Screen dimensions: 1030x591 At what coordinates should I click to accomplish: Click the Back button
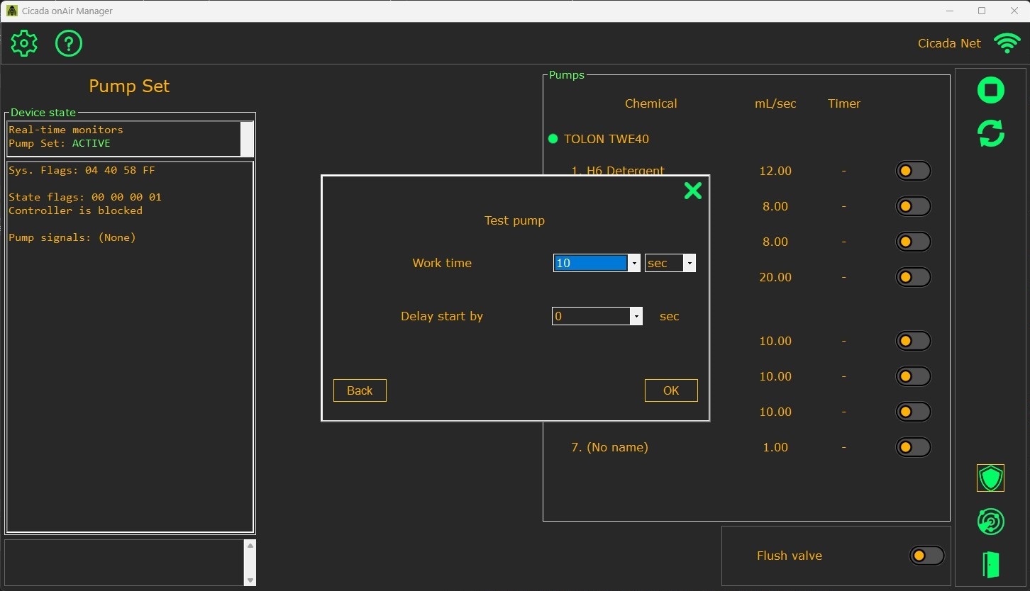[360, 390]
